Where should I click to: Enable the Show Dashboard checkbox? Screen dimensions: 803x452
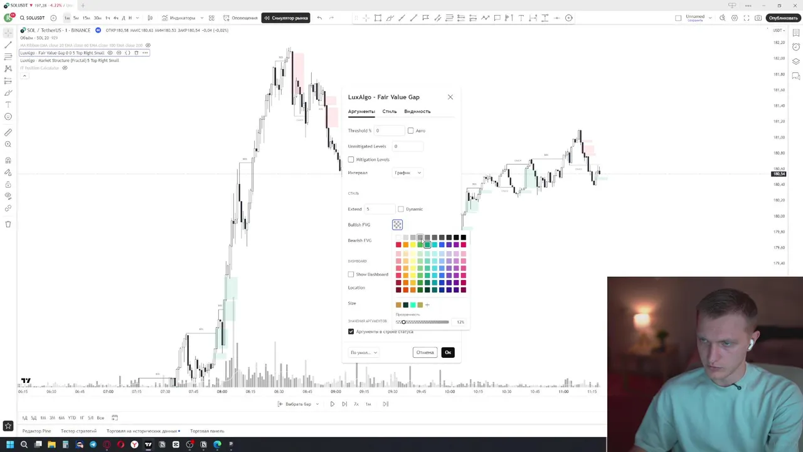[x=351, y=274]
